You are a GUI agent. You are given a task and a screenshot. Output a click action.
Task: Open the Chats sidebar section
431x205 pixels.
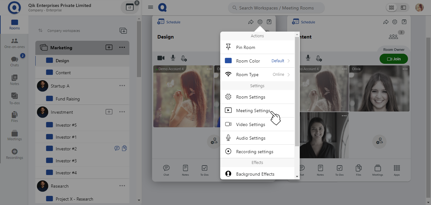coord(15,61)
